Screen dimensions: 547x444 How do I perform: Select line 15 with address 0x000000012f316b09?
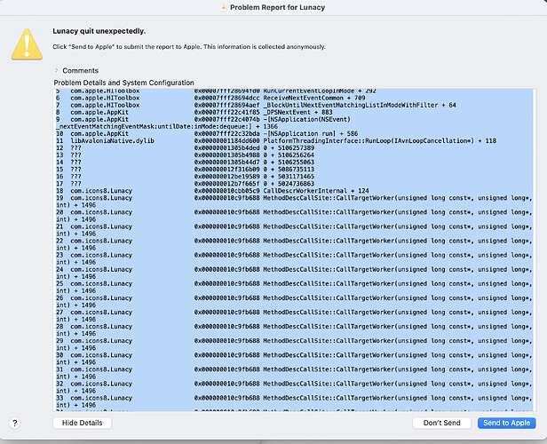click(186, 170)
